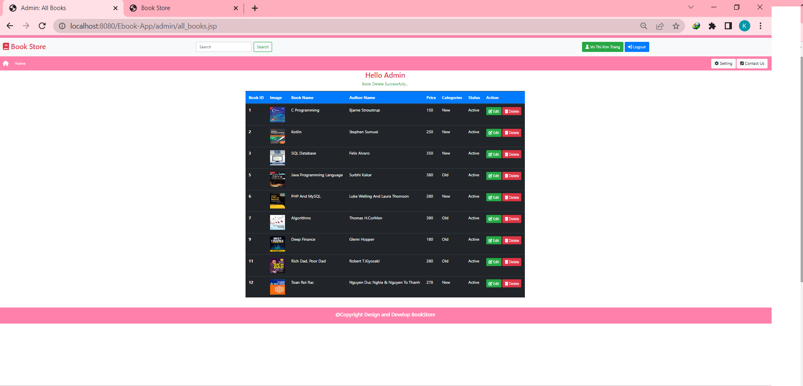Open the Contact Us button

752,64
